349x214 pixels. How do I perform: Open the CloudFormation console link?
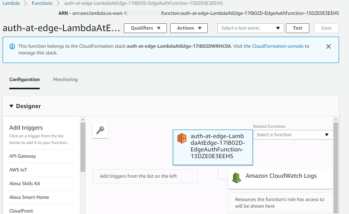point(278,46)
